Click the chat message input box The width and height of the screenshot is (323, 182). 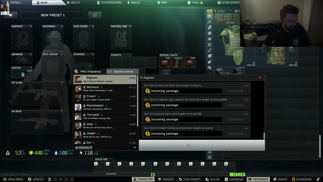[202, 145]
